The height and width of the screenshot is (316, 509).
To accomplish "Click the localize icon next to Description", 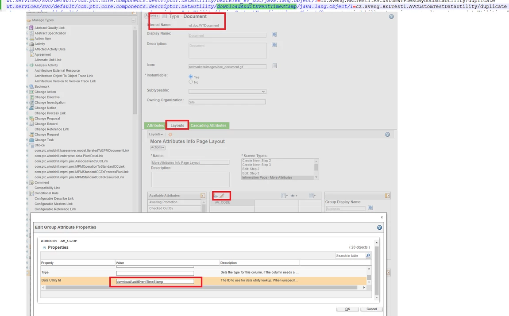I will click(x=274, y=45).
